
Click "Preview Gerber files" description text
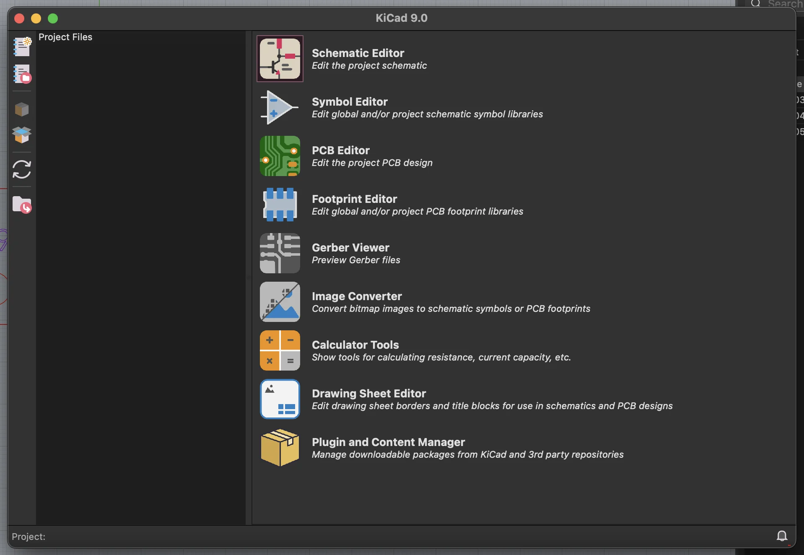[x=356, y=260]
